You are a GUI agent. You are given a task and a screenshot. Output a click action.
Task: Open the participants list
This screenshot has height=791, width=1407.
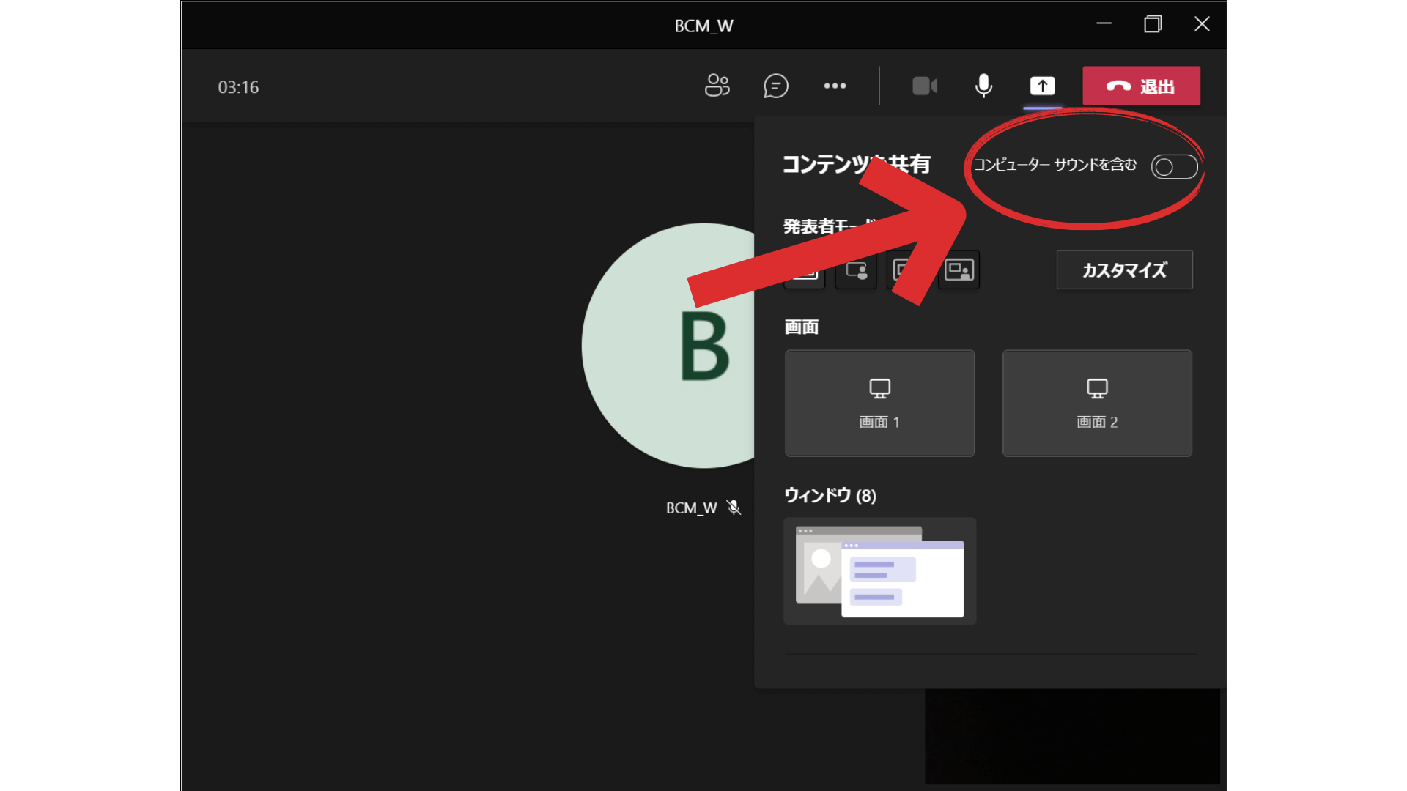point(717,86)
